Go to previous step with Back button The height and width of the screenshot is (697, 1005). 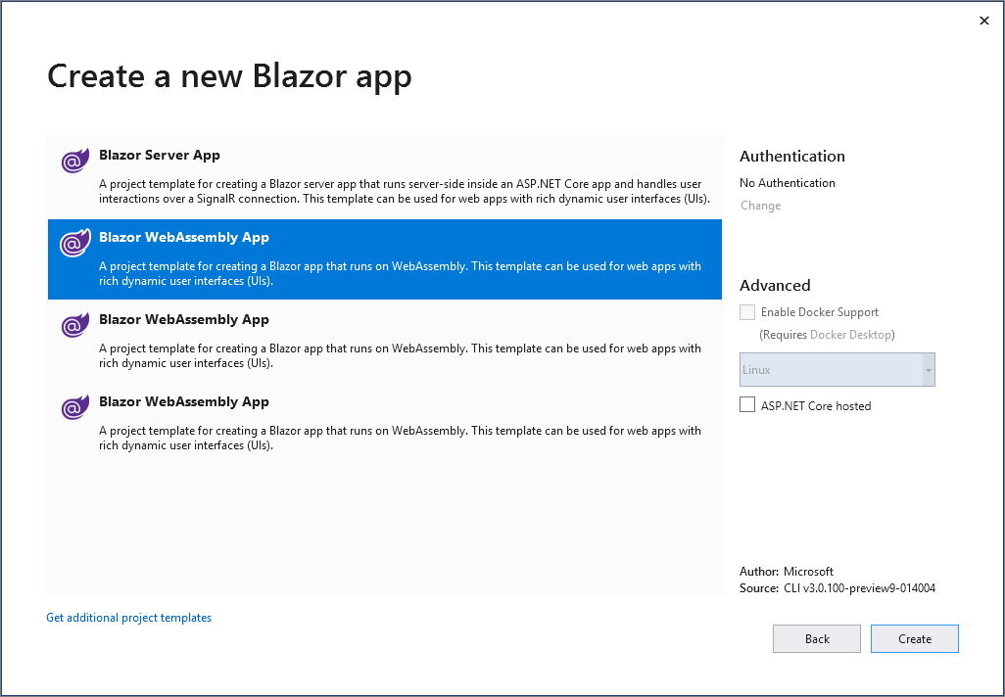pos(817,638)
